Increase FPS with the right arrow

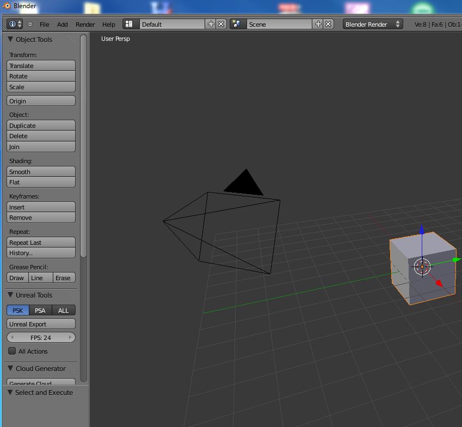pos(70,337)
